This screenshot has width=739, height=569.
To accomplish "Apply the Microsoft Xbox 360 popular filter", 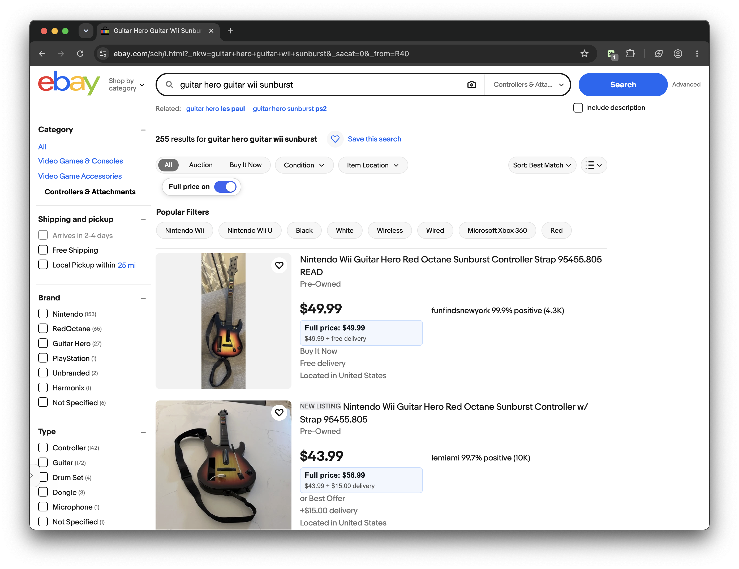I will coord(497,230).
